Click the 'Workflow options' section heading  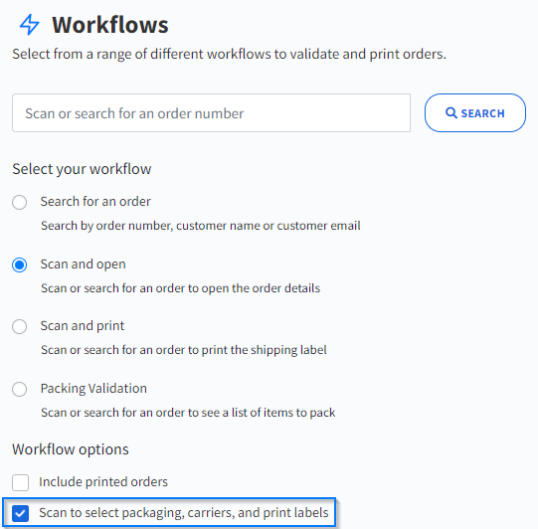(71, 449)
